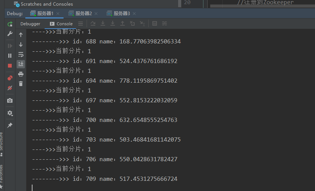
Task: Print the console output
Action: coord(21,74)
